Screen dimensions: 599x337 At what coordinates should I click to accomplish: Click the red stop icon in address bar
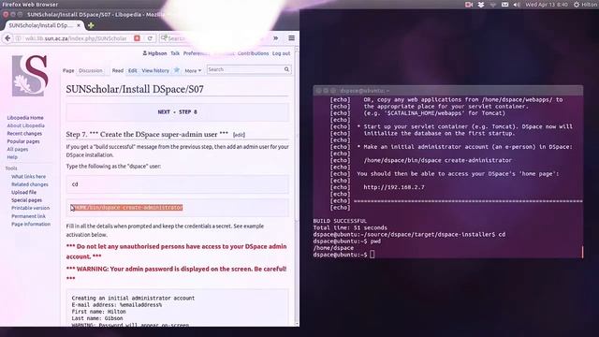[x=138, y=38]
